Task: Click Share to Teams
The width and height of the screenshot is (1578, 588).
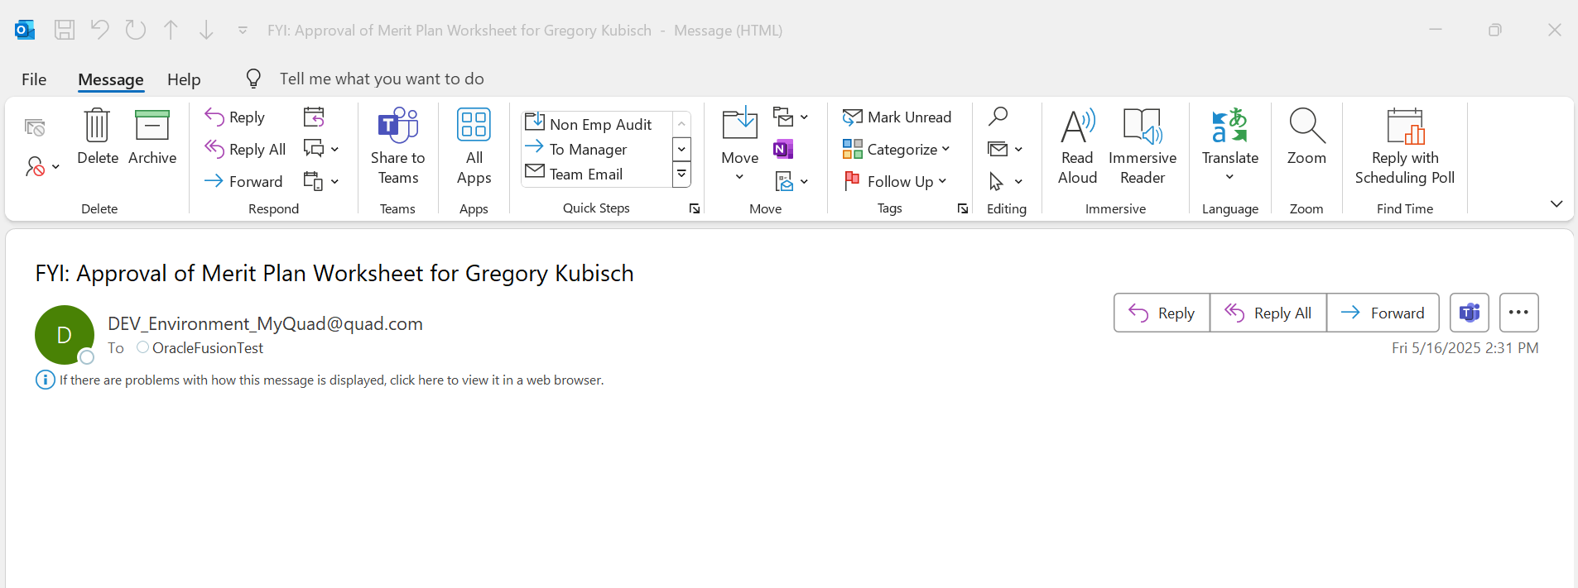Action: tap(398, 146)
